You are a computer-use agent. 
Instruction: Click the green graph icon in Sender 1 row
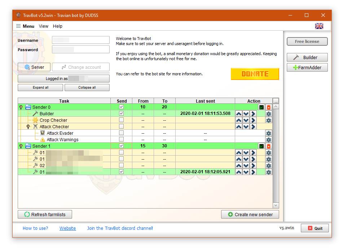(x=261, y=146)
